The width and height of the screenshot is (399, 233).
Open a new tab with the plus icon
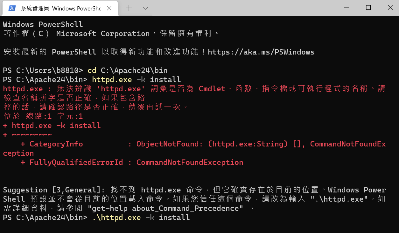(129, 8)
